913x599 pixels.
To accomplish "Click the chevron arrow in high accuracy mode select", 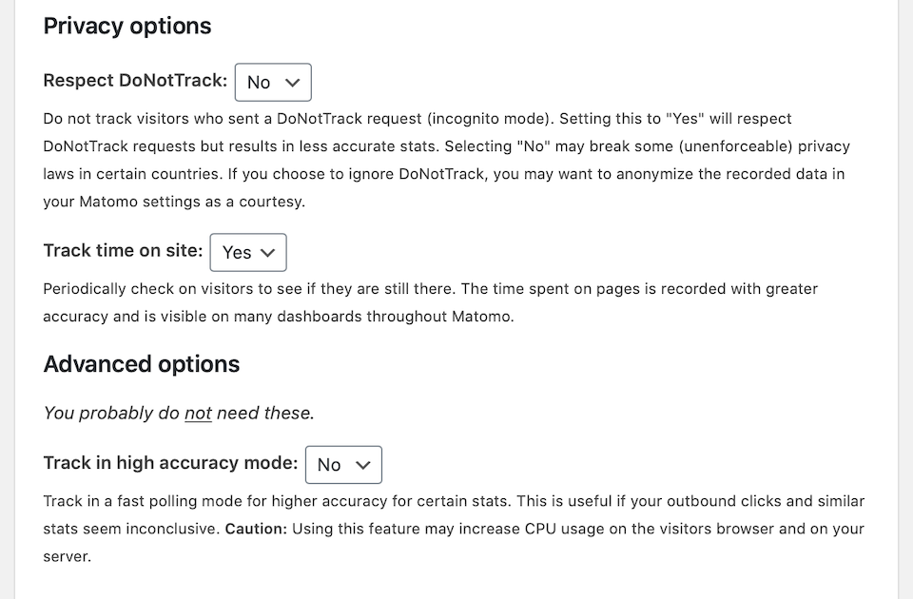I will point(362,465).
